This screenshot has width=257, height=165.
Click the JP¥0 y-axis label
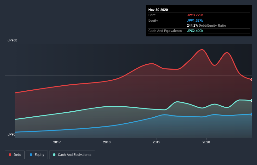coord(12,135)
